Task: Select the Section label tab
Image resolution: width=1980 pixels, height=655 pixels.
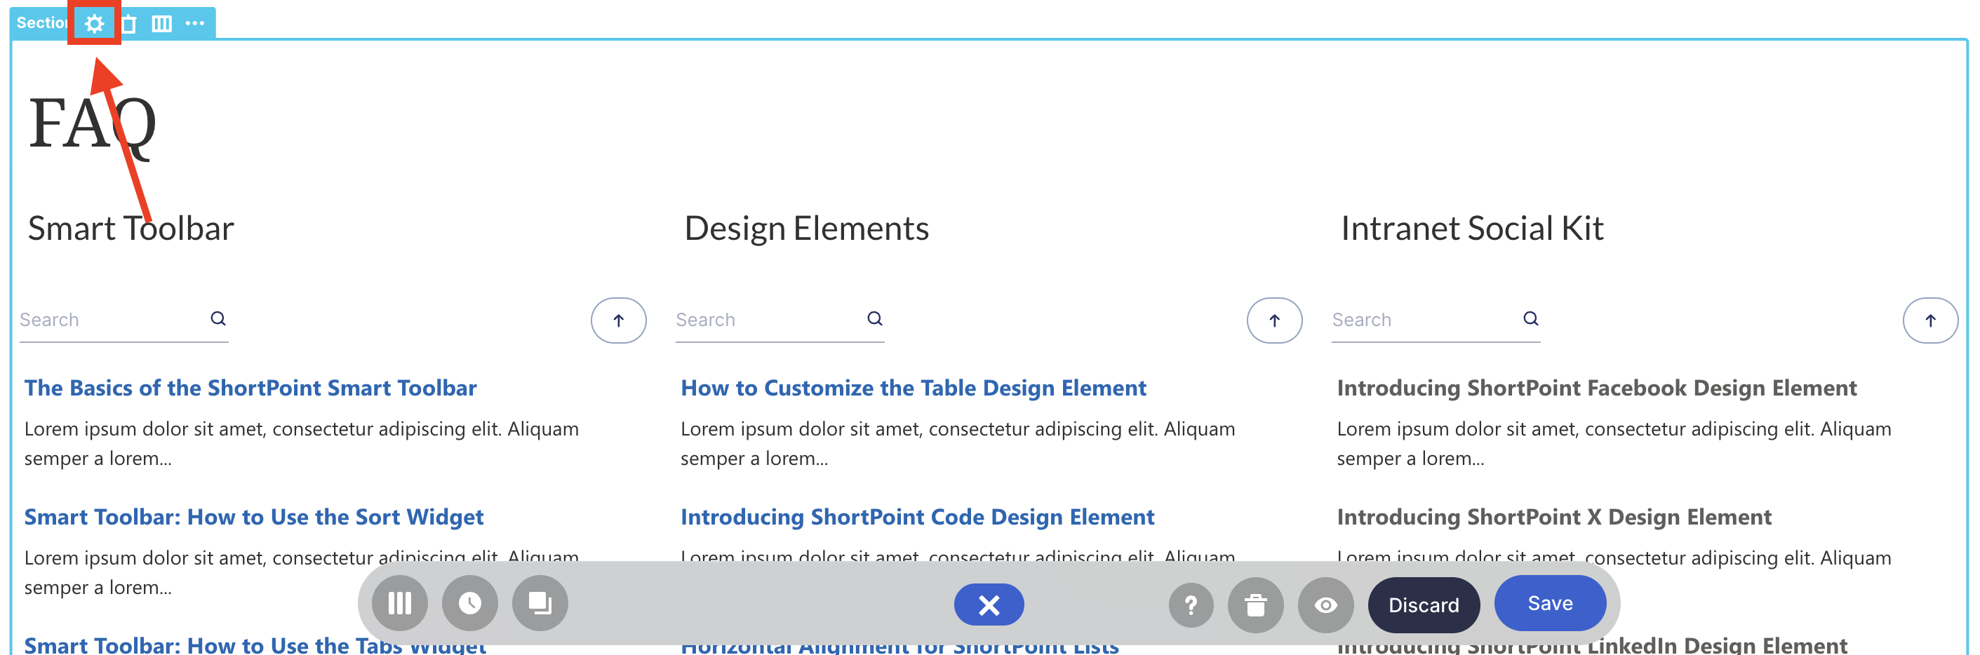Action: pos(41,23)
